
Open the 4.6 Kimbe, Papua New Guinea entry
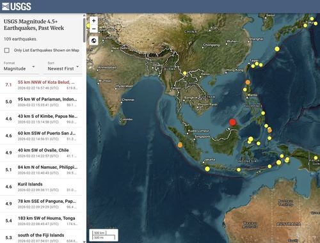point(41,119)
